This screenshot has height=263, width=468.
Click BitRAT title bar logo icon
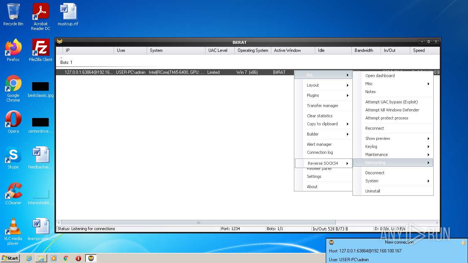tap(60, 42)
